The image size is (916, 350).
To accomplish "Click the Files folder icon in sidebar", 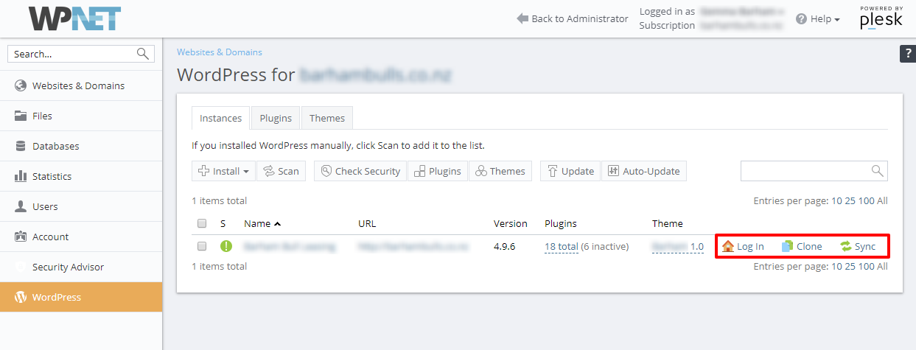I will [x=21, y=116].
